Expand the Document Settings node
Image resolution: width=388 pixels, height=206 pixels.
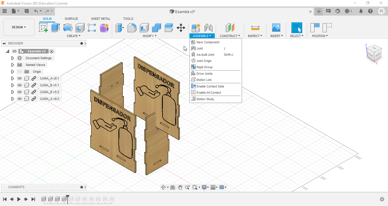click(x=12, y=58)
